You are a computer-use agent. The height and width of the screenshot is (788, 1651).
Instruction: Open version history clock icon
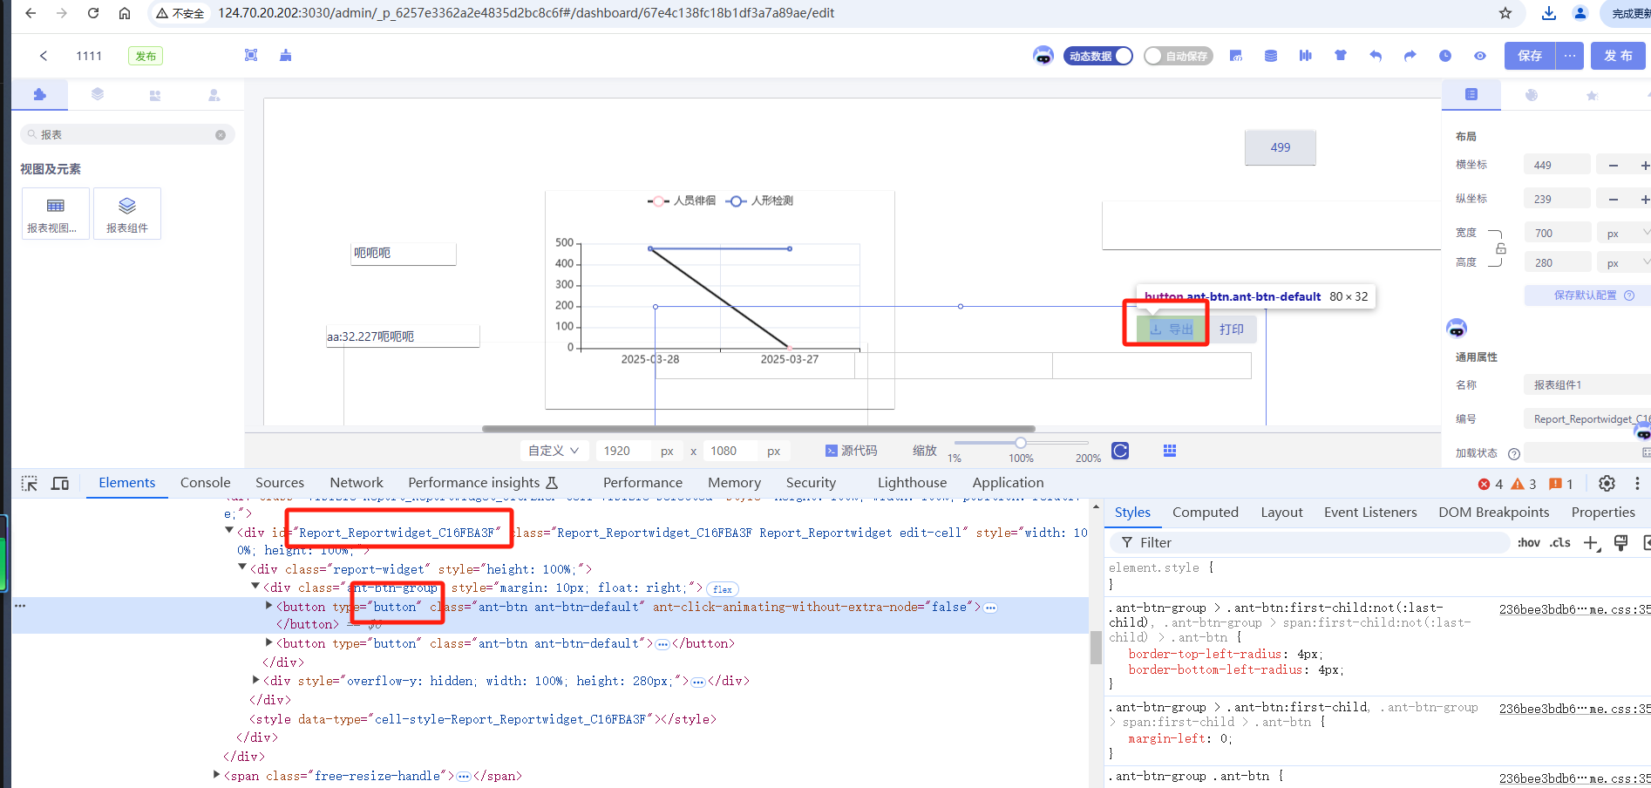1445,56
